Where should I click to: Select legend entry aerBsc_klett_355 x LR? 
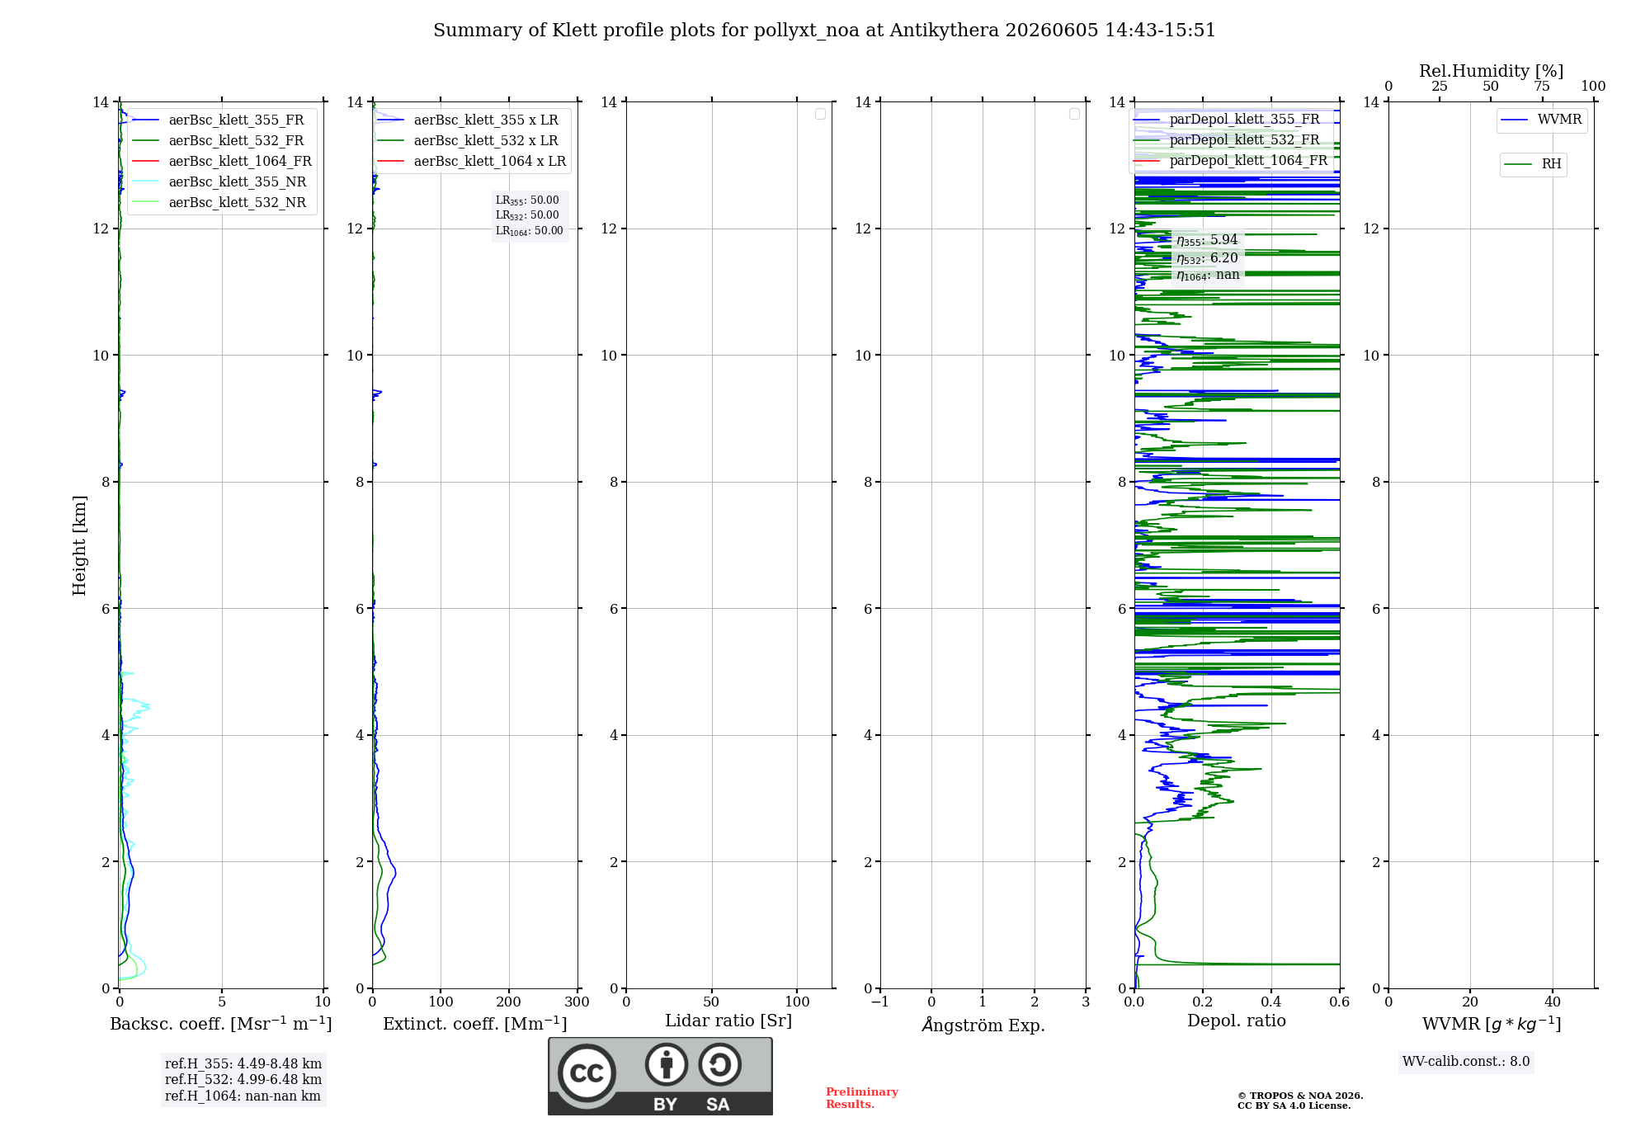coord(486,120)
